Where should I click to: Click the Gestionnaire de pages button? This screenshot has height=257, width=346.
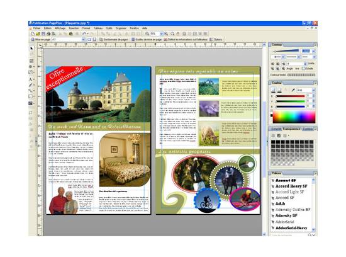(x=114, y=40)
